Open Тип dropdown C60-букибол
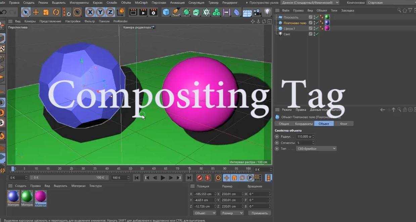Viewport: 416px width, 222px height. tap(316, 148)
